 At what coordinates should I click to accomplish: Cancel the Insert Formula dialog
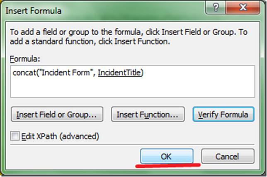(228, 156)
